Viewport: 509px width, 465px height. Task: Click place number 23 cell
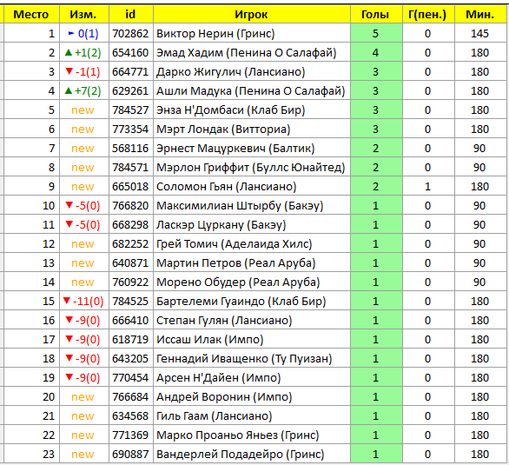pos(31,454)
